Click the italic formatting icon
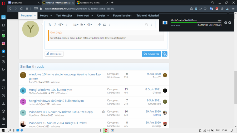This screenshot has width=237, height=133. tap(55, 25)
